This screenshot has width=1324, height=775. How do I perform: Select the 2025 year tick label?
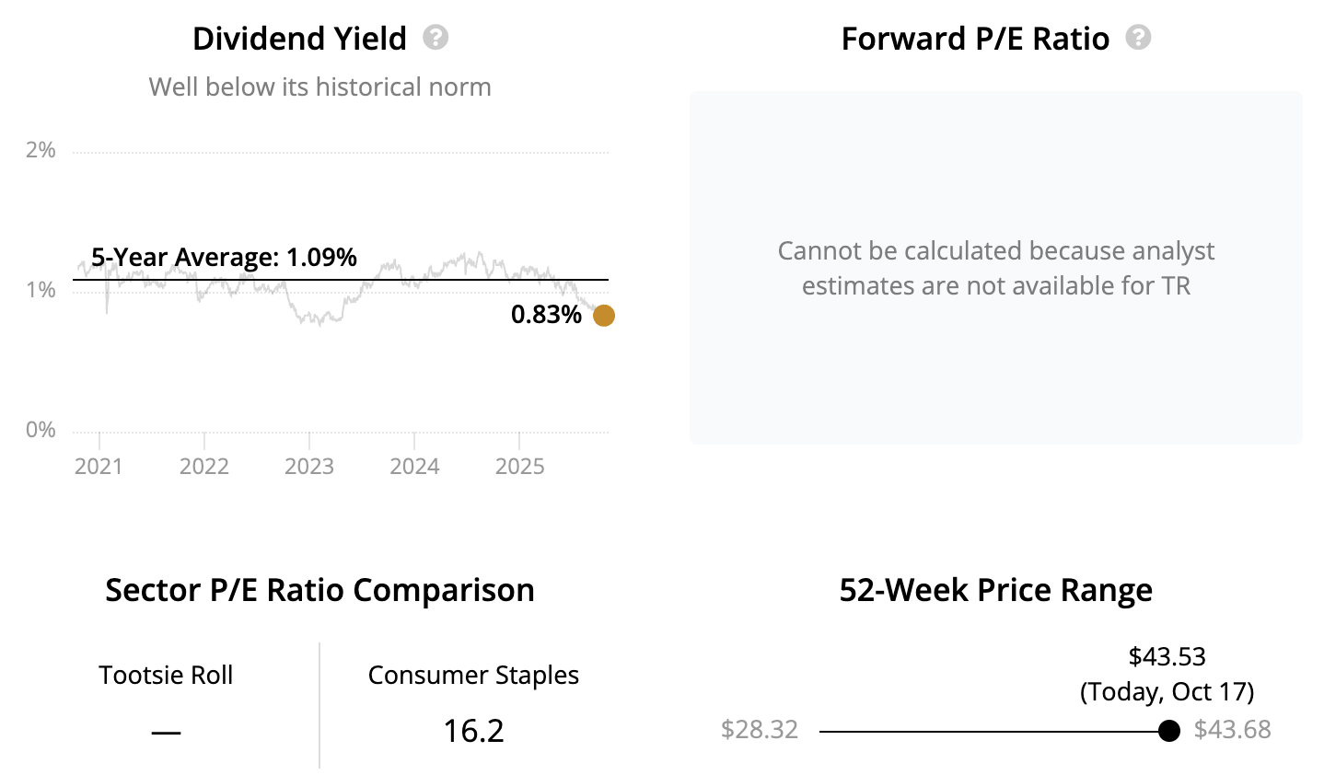(520, 466)
